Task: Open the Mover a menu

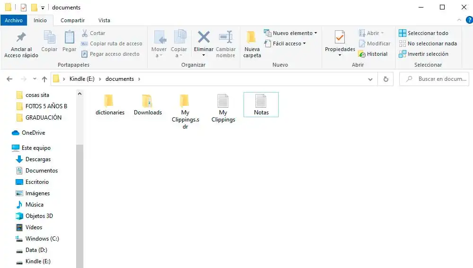Action: 159,44
